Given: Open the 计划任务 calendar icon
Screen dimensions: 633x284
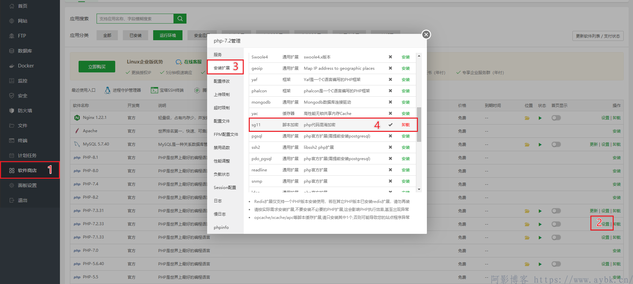Looking at the screenshot, I should 12,155.
